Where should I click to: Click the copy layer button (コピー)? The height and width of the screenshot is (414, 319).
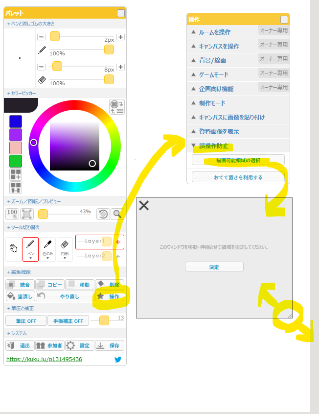[50, 285]
